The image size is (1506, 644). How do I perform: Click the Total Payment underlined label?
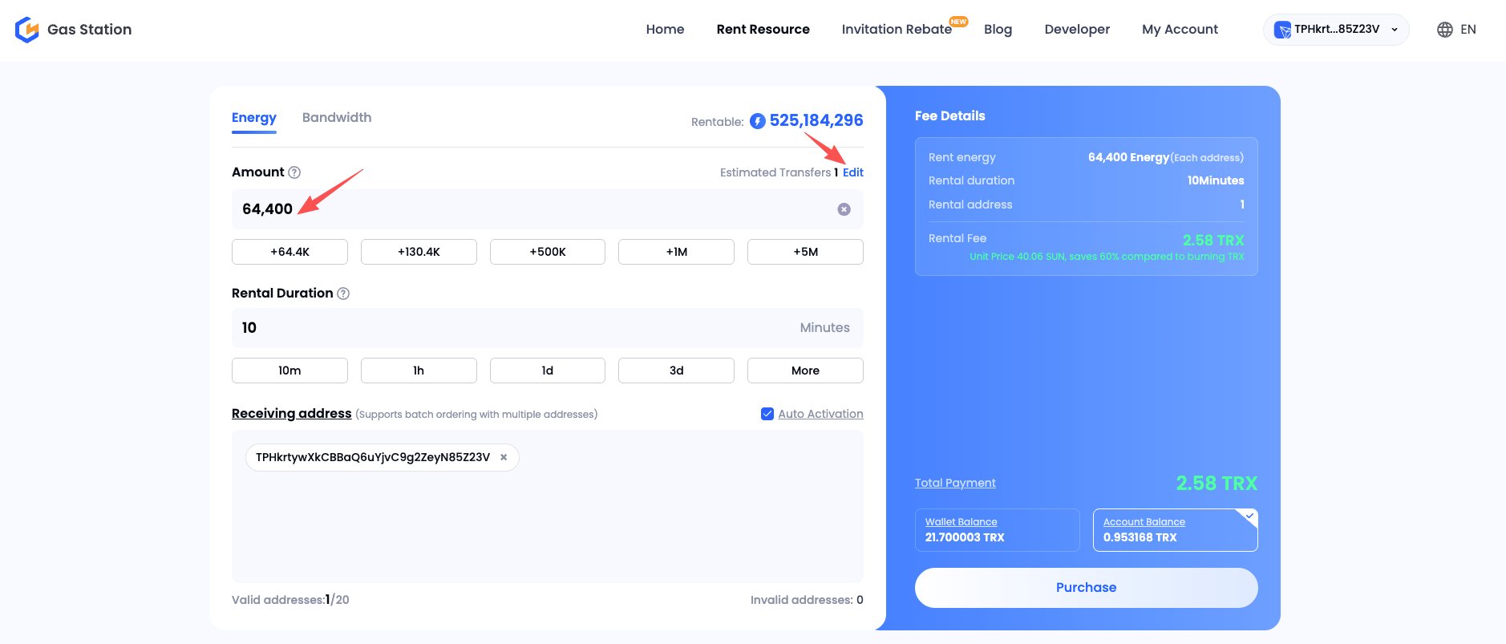[x=955, y=483]
